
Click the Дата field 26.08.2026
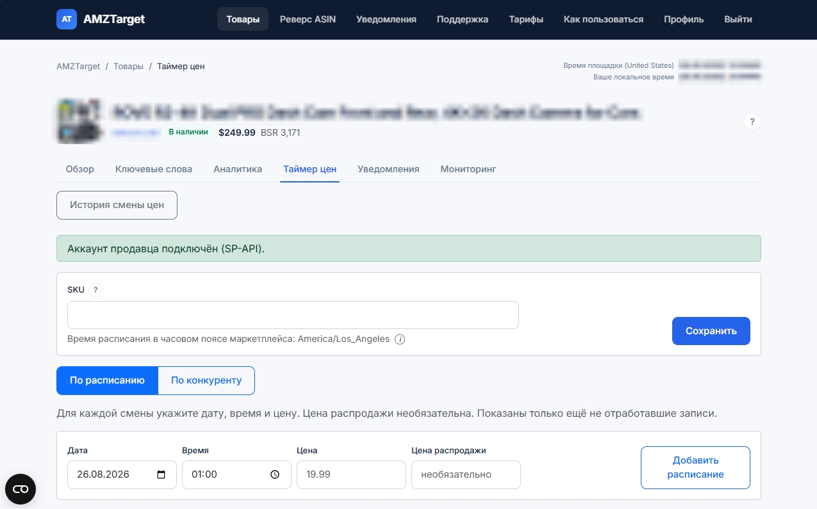[x=122, y=474]
